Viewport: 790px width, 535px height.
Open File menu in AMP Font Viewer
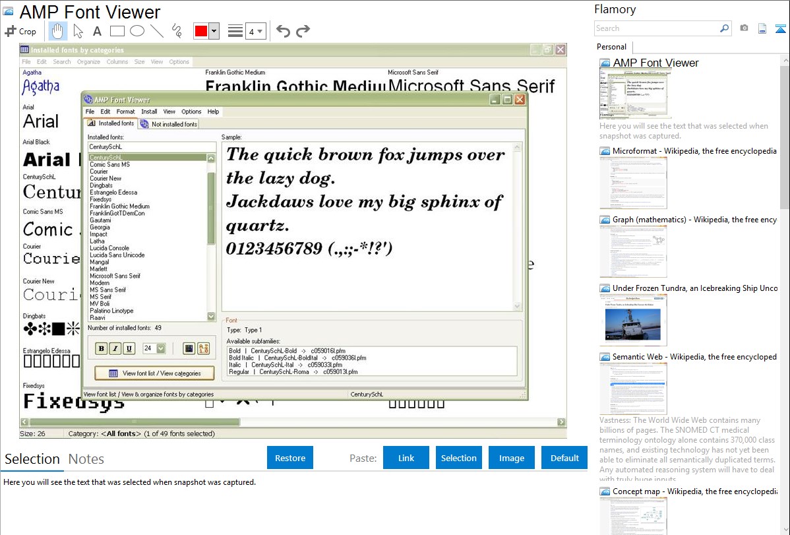click(x=90, y=111)
